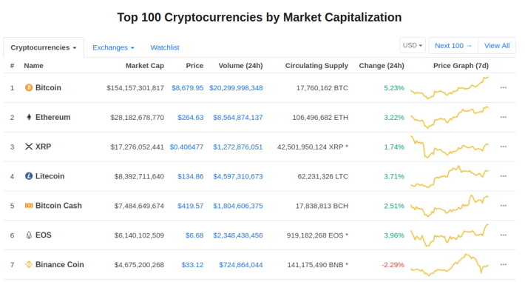The image size is (525, 282).
Task: Go to Next 100 cryptocurrencies
Action: 453,46
